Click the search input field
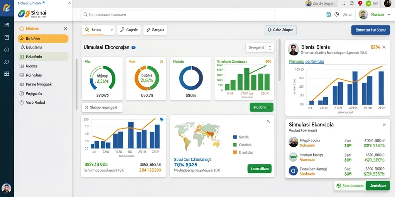The image size is (395, 197). [178, 15]
